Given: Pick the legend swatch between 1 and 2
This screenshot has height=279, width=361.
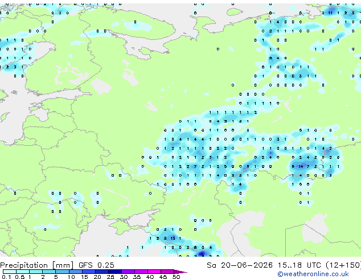Looking at the screenshot, I should 36,272.
